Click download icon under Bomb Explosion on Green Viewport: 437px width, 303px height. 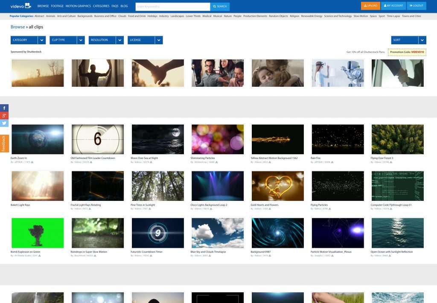tap(39, 256)
